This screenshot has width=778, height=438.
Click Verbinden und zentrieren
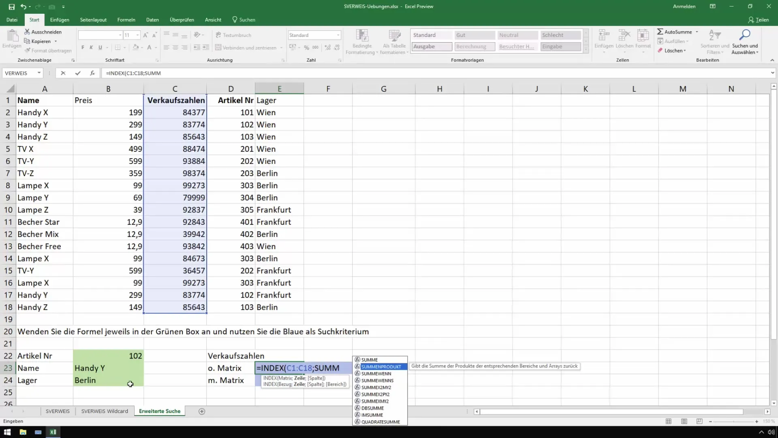pyautogui.click(x=246, y=47)
